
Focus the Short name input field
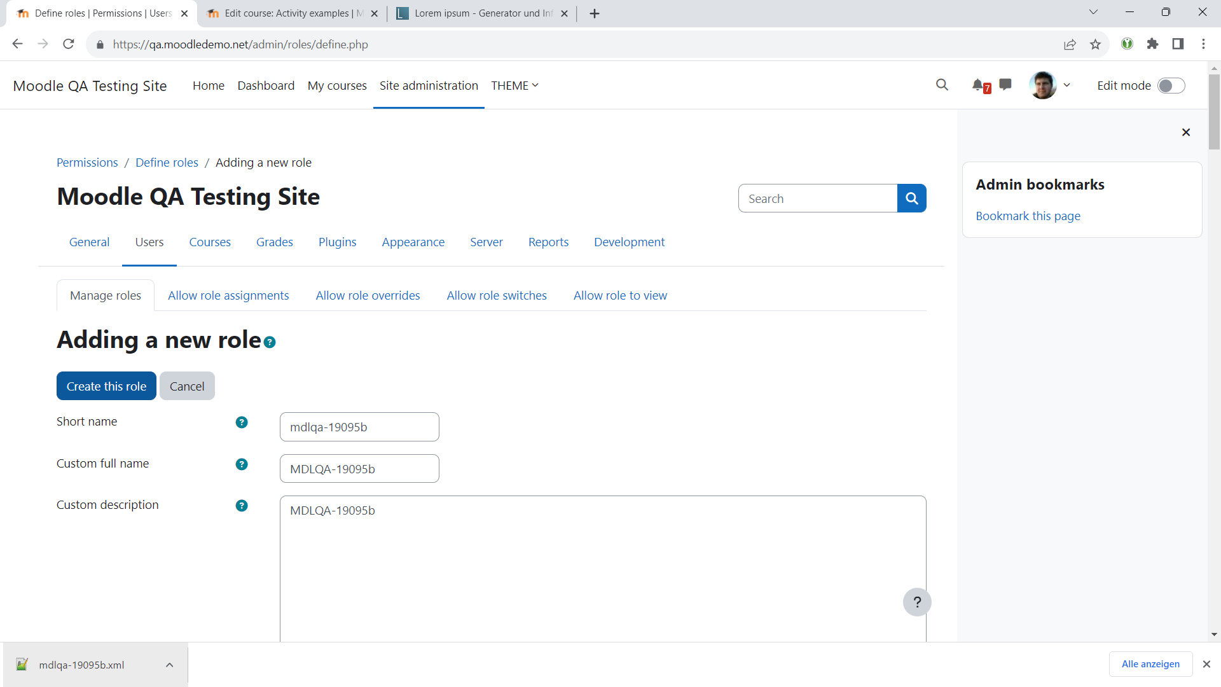[x=359, y=427]
